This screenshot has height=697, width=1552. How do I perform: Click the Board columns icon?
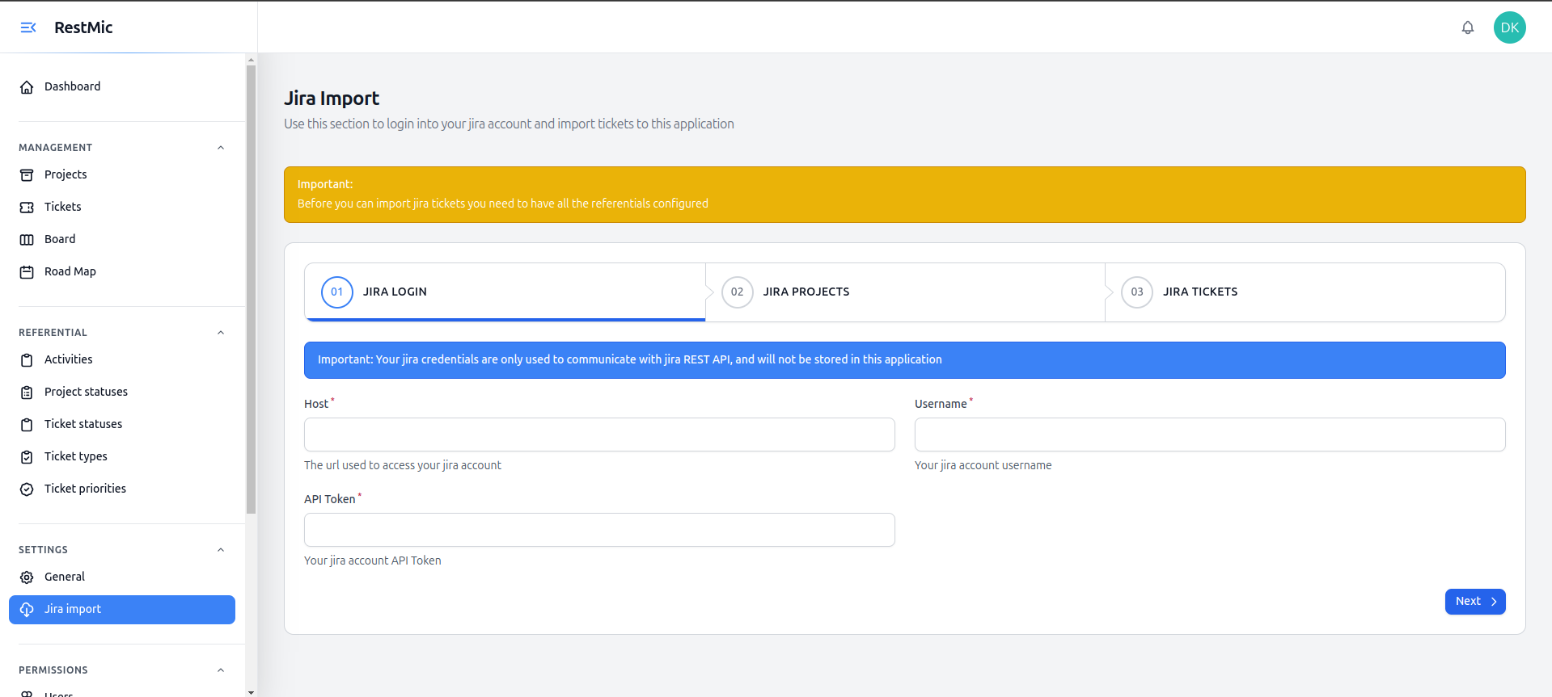(27, 240)
